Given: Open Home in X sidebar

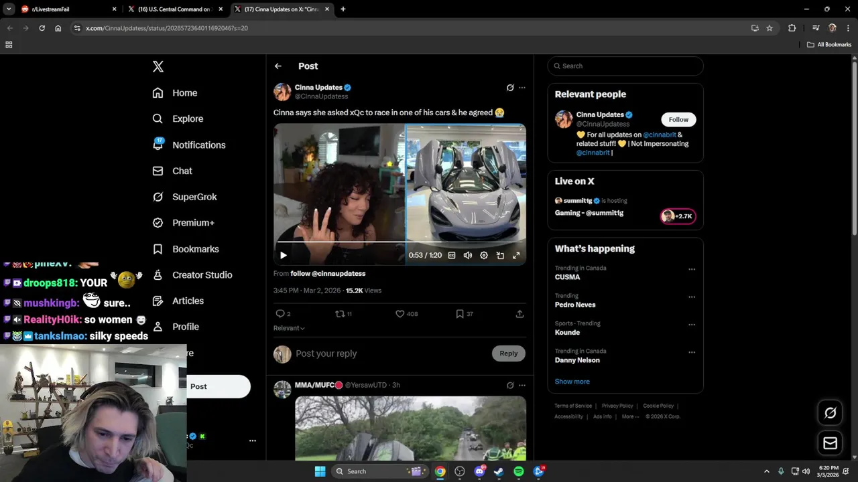Looking at the screenshot, I should [x=175, y=93].
